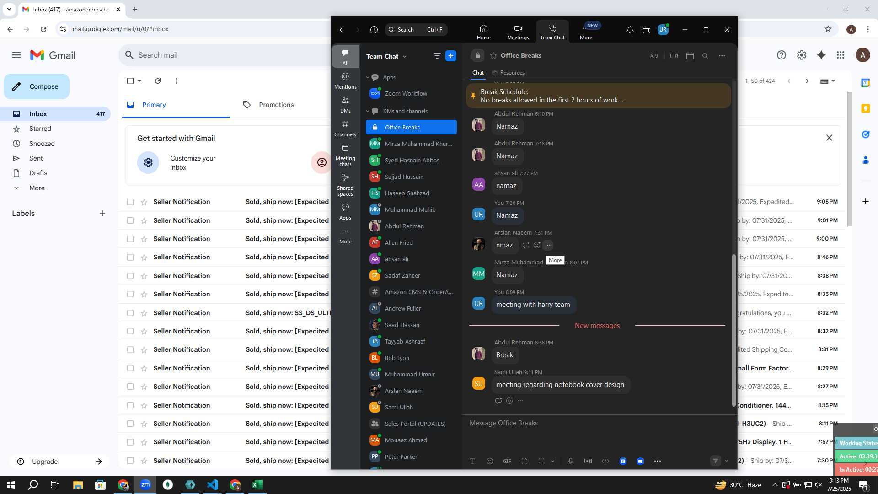Collapse the Apps section in Team Chat

pyautogui.click(x=368, y=77)
